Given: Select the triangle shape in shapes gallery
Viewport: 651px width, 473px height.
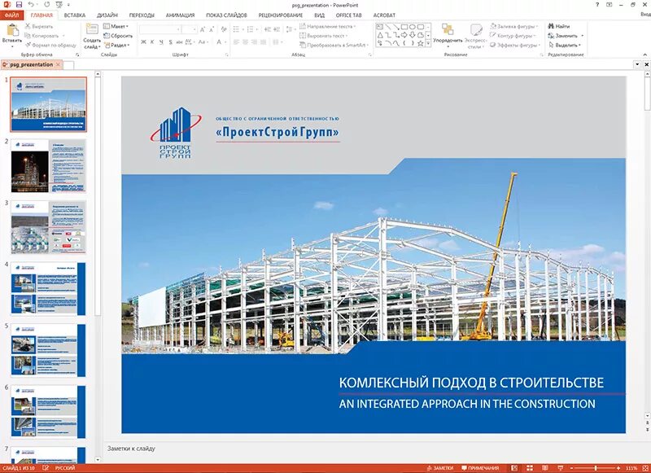Looking at the screenshot, I should 380,35.
